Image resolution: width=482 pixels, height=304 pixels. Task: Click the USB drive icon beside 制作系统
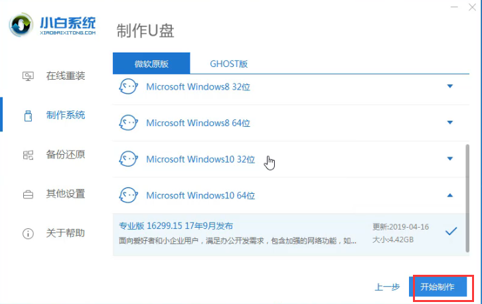click(28, 115)
